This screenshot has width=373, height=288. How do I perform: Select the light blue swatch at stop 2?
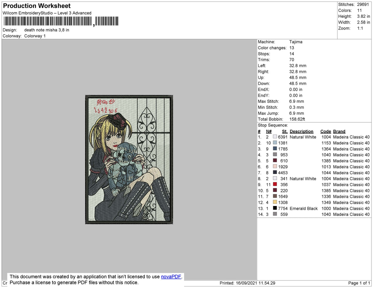(275, 143)
